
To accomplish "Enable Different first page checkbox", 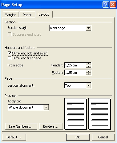I will pyautogui.click(x=10, y=58).
